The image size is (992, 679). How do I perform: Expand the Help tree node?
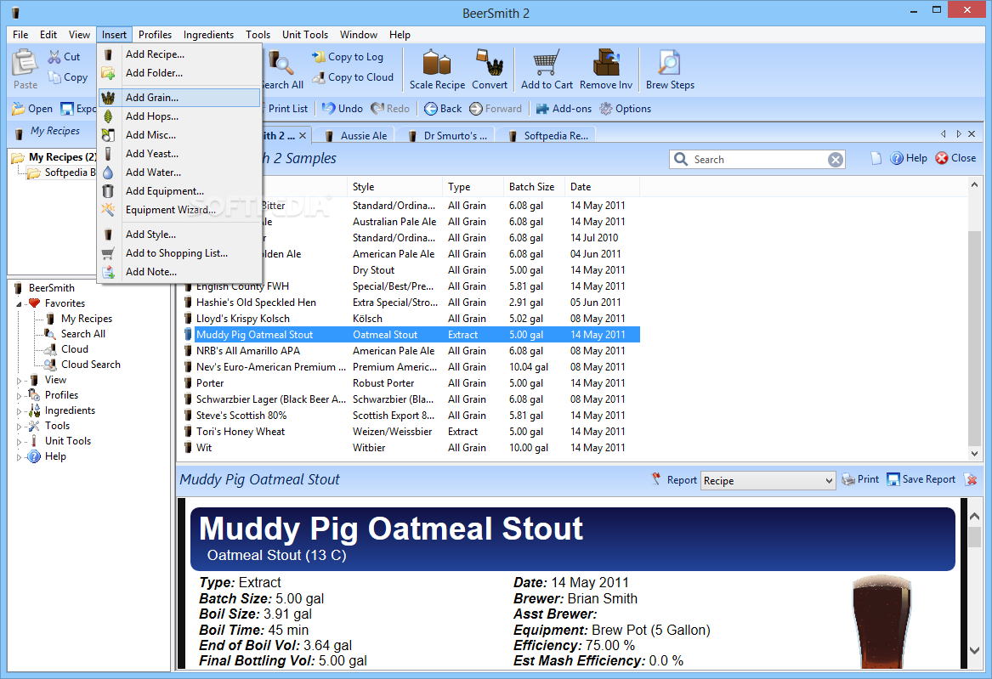19,457
